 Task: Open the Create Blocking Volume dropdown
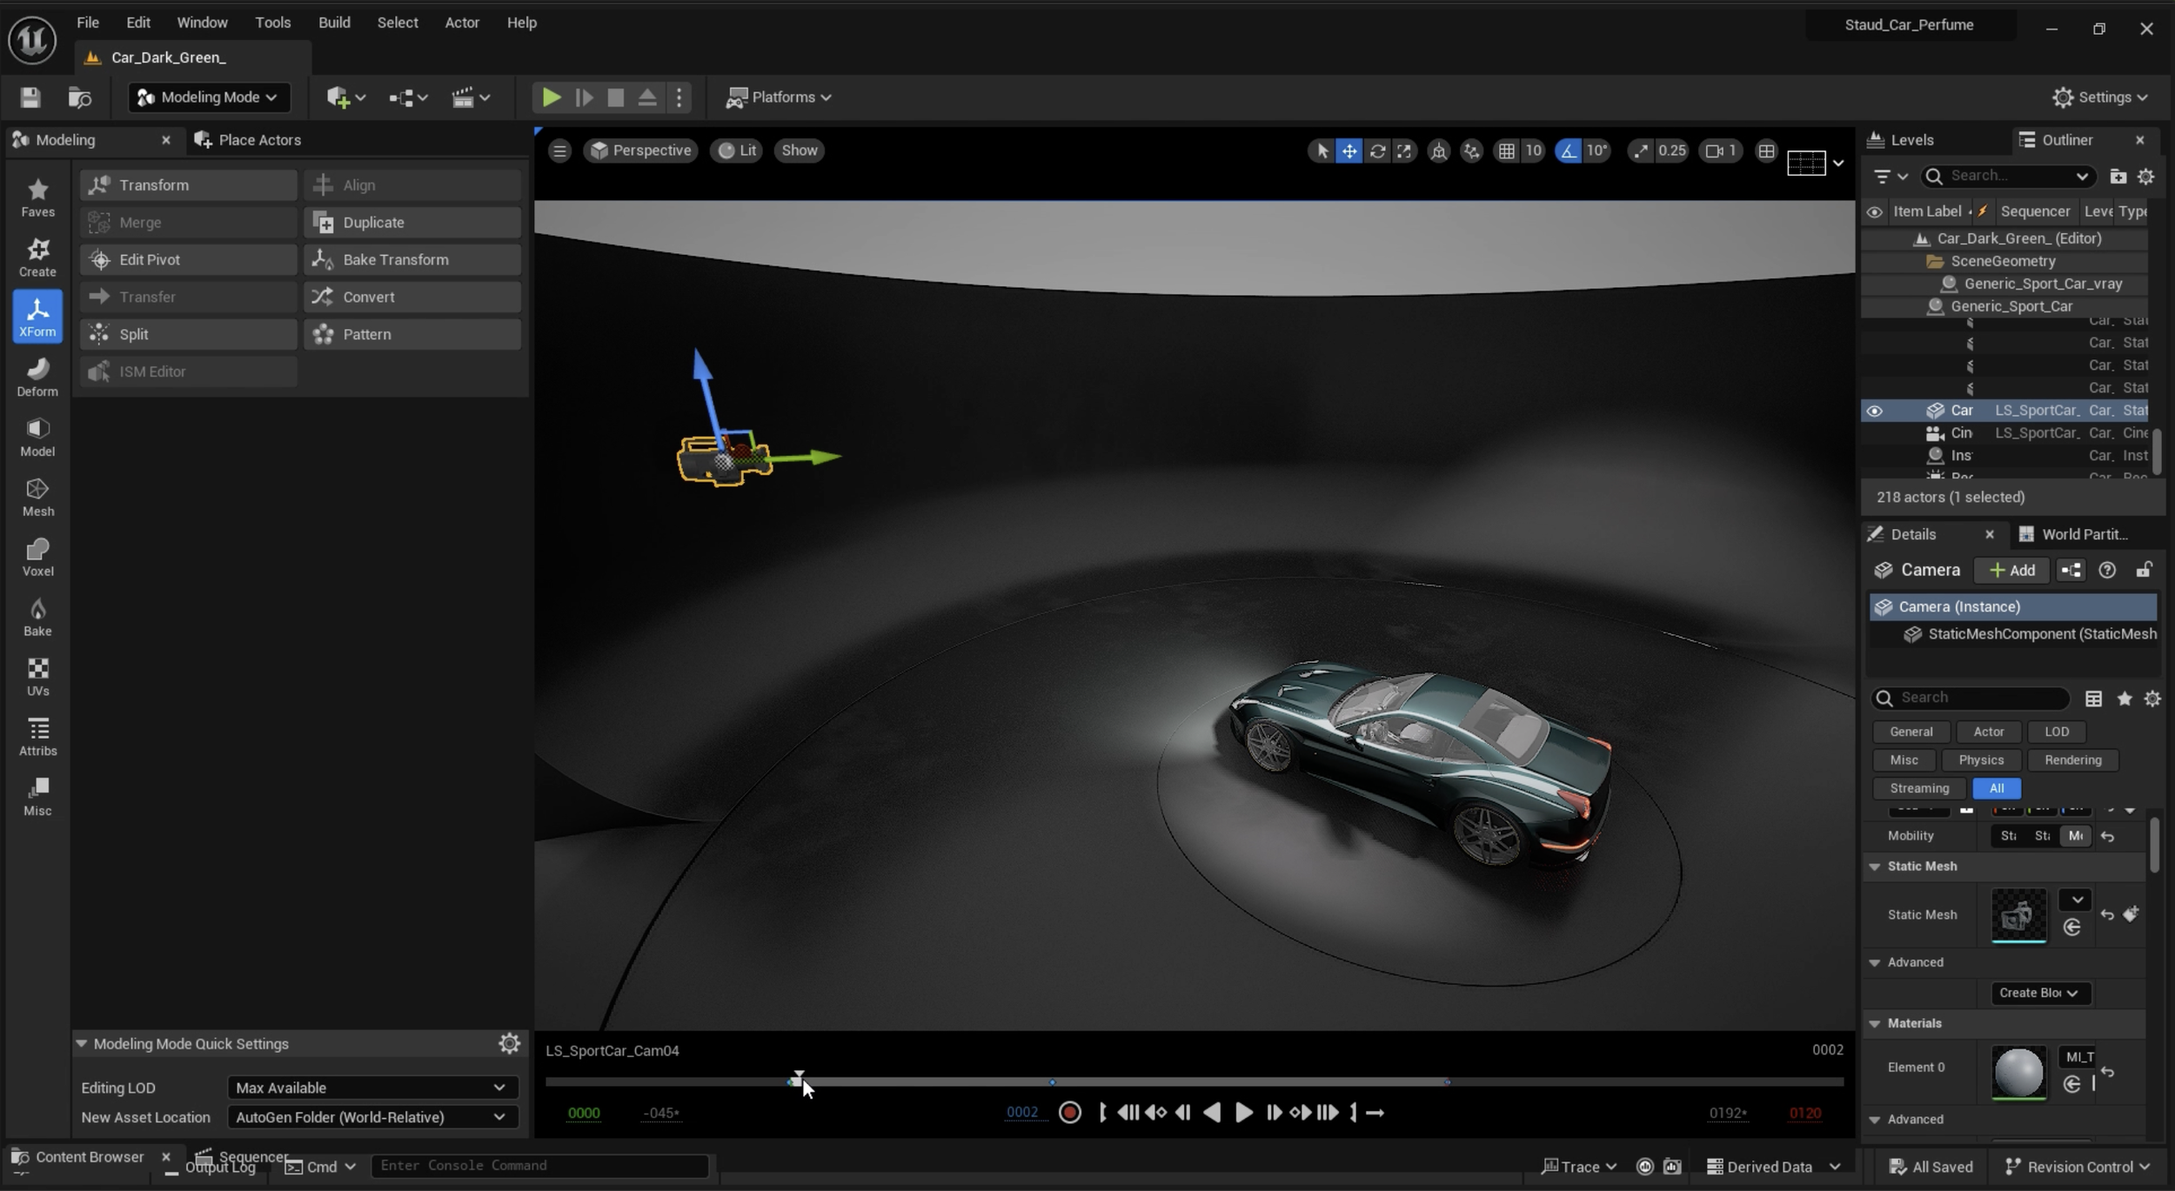tap(2040, 993)
